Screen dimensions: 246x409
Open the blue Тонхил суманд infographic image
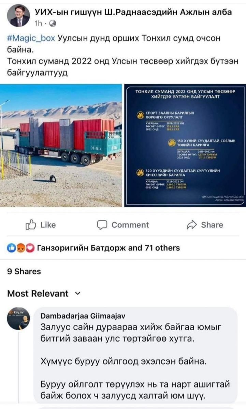tap(185, 145)
